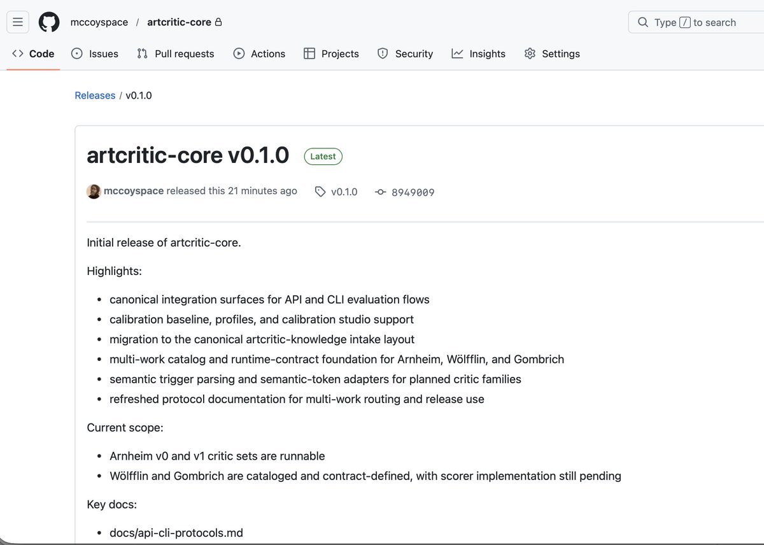Click 'calibration baseline, profiles' bullet
Image resolution: width=764 pixels, height=545 pixels.
pos(262,320)
